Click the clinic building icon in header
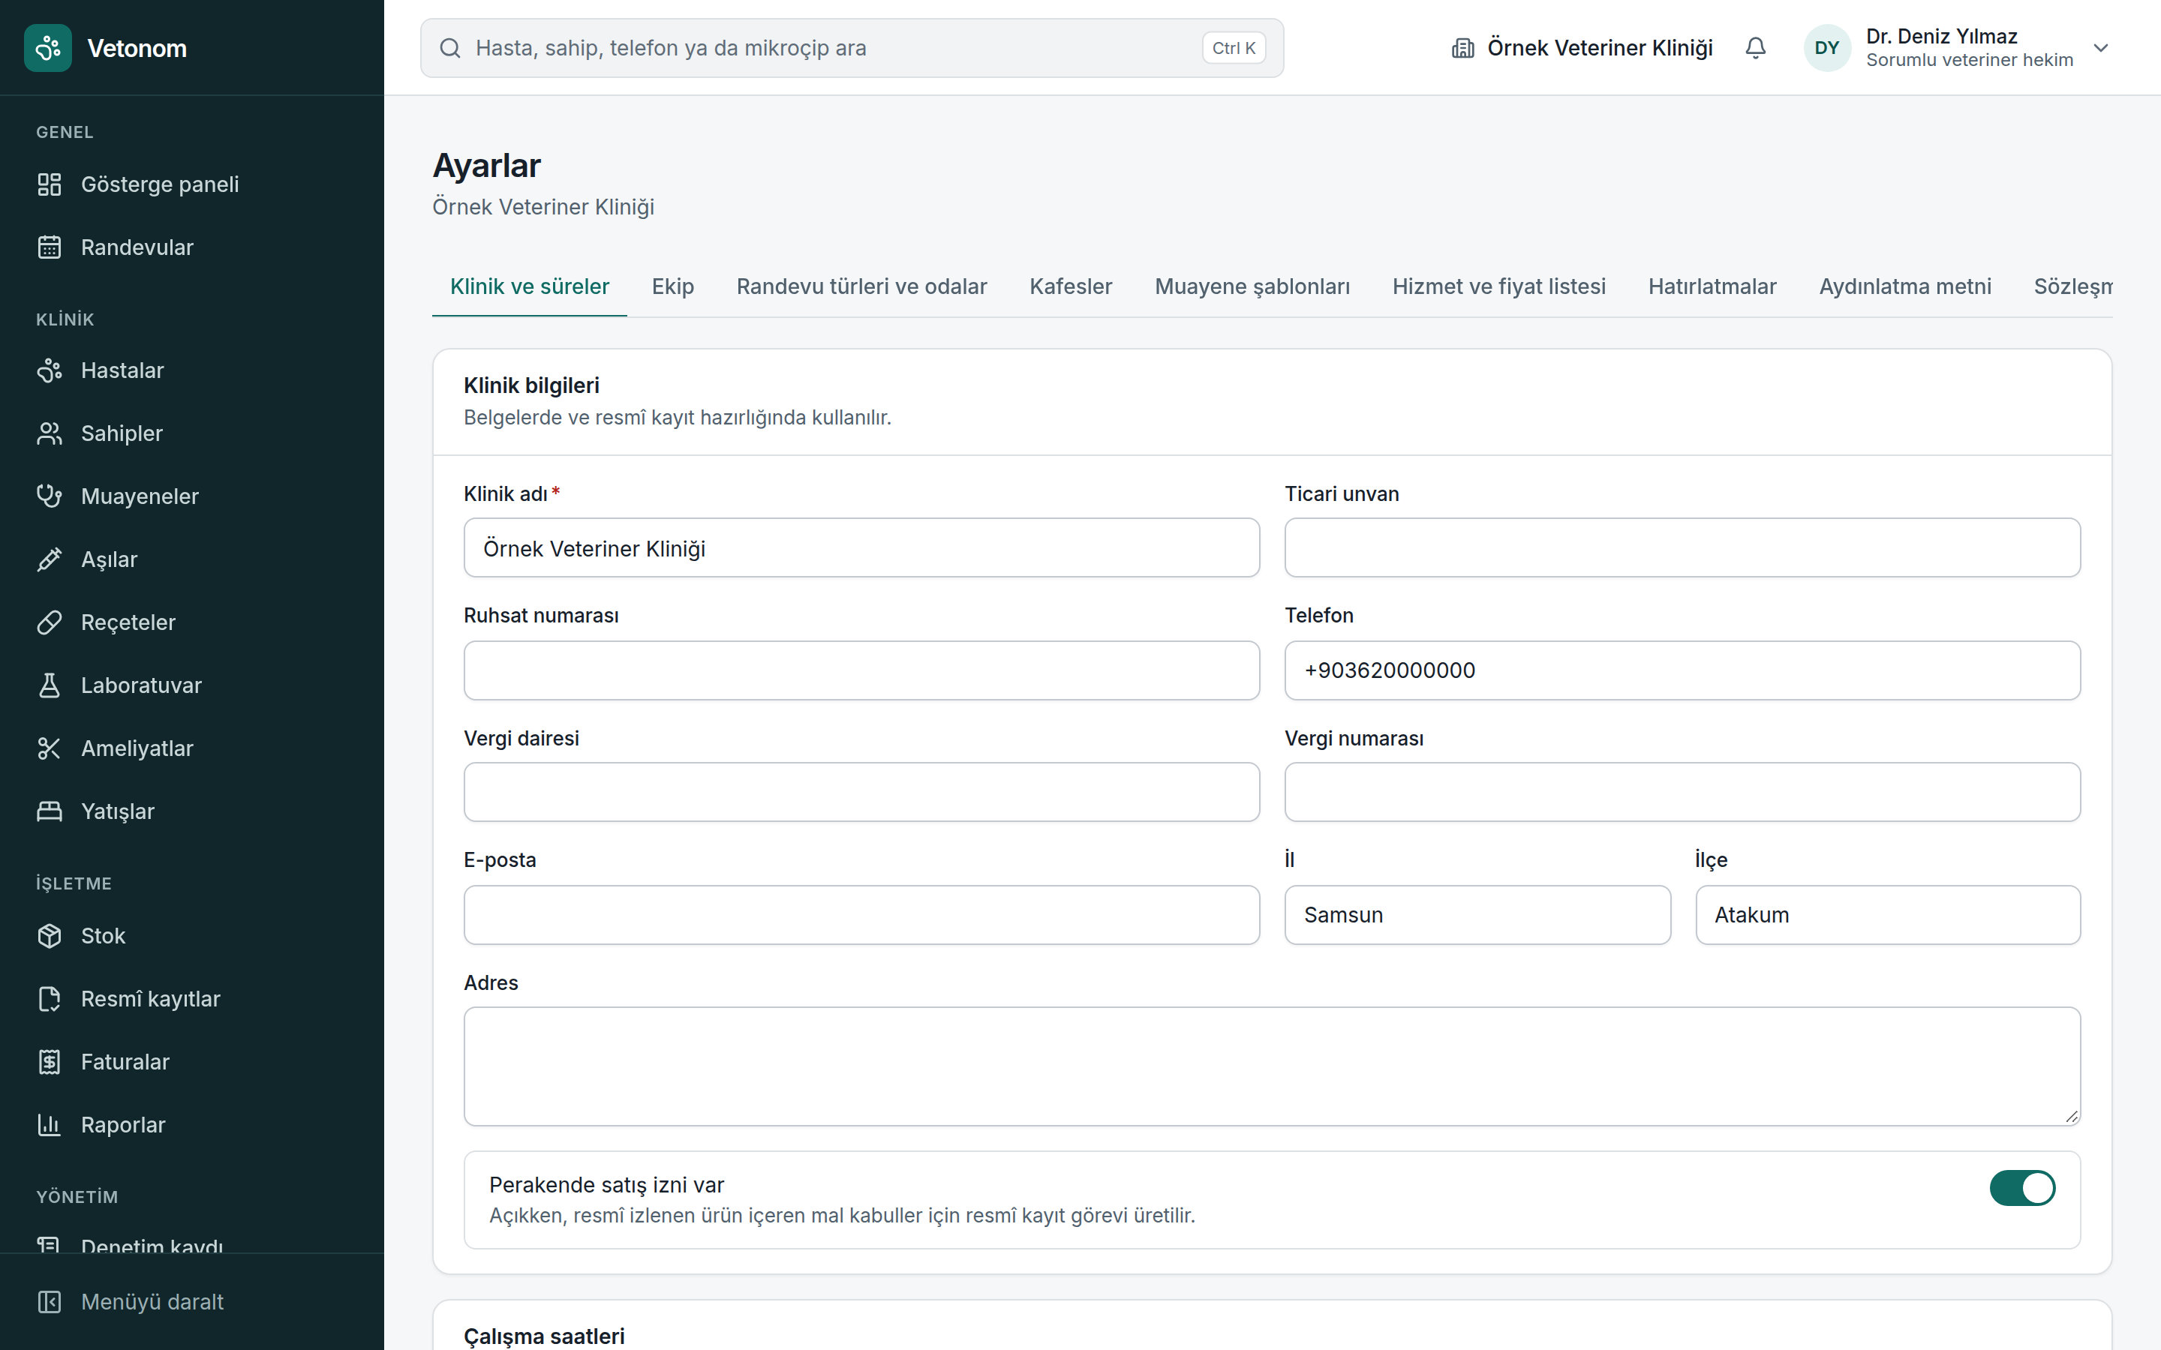Viewport: 2161px width, 1350px height. (x=1462, y=48)
